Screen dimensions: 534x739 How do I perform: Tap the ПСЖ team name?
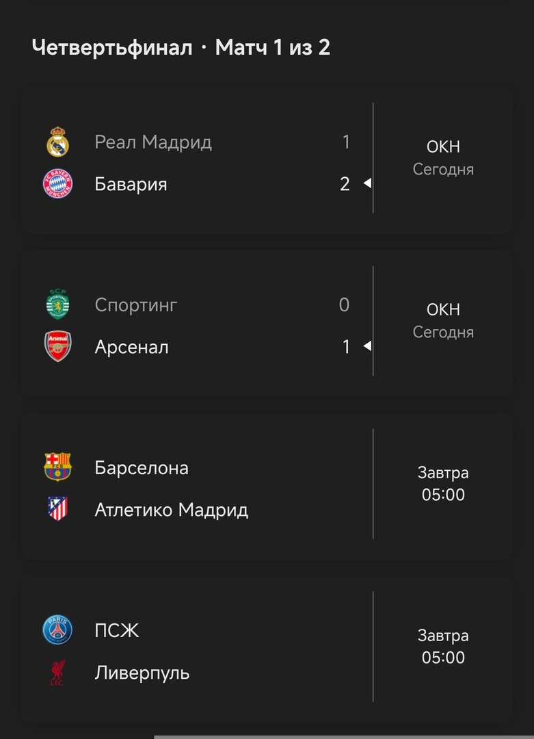[x=117, y=631]
